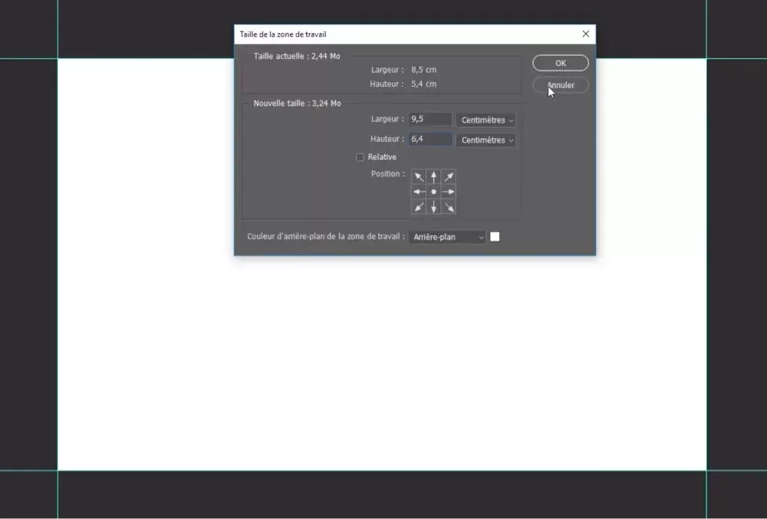Anchor canvas to middle-right arrow

pos(449,192)
